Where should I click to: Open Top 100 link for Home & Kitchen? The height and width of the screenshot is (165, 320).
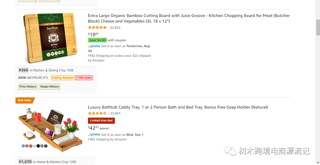[69, 162]
